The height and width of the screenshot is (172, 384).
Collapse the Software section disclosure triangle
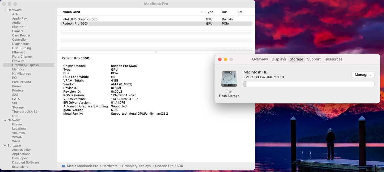coord(5,146)
